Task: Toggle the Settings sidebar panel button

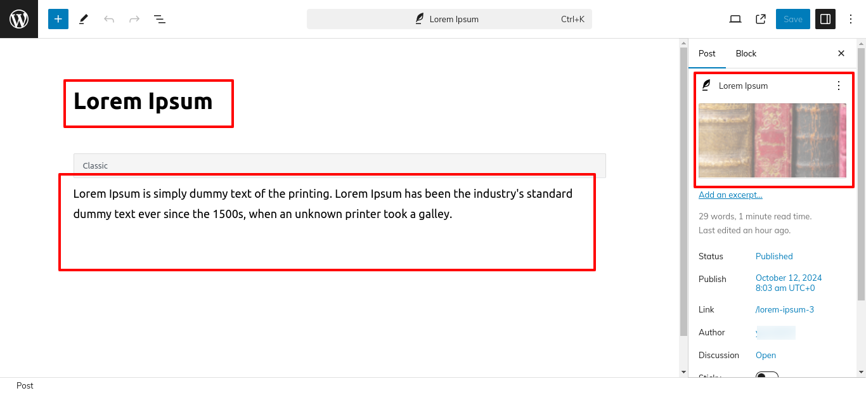Action: 825,19
